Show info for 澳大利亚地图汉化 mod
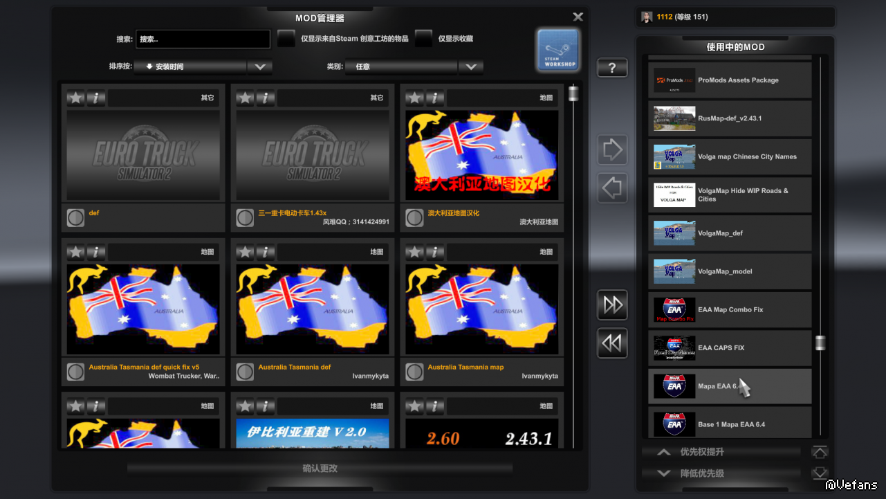Image resolution: width=886 pixels, height=499 pixels. [435, 98]
